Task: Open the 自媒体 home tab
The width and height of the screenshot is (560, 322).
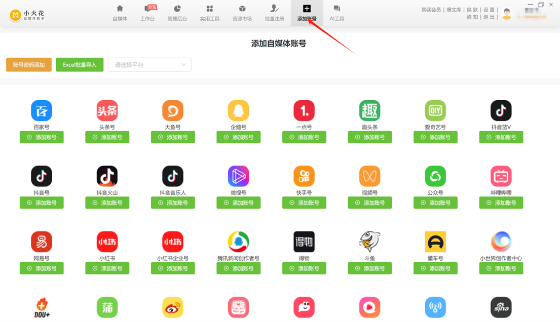Action: (120, 13)
